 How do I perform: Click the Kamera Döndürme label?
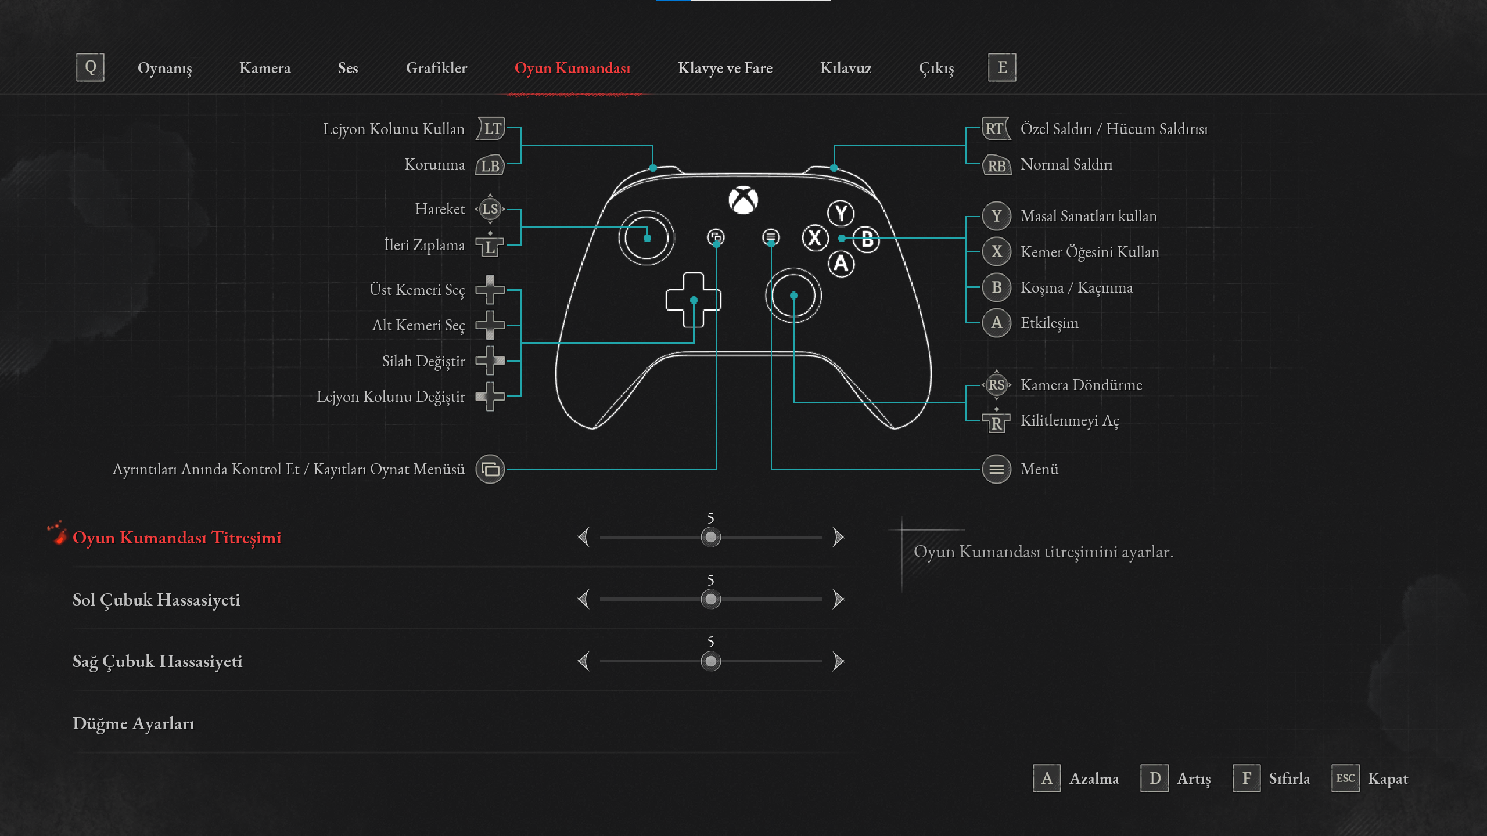[x=1081, y=385]
